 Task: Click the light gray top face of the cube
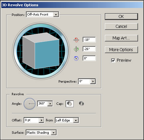[x=41, y=37]
